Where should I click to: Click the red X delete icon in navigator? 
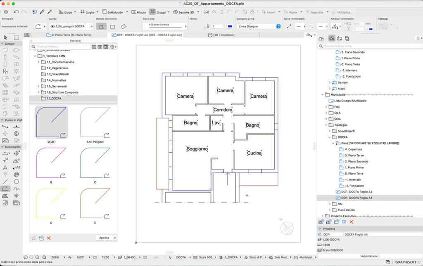(x=352, y=222)
